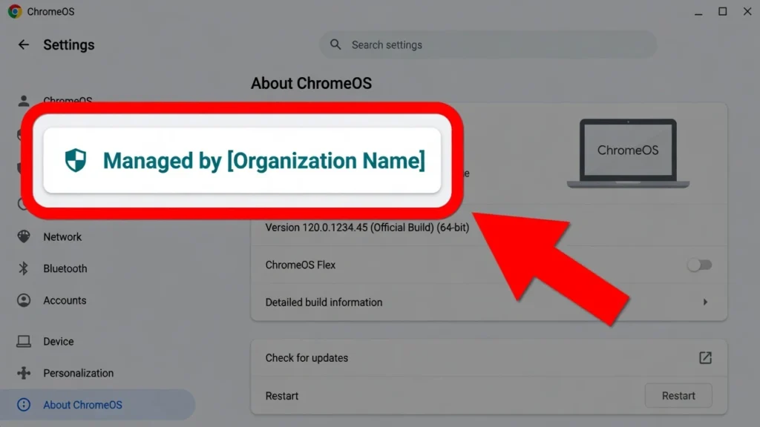Maximize the ChromeOS settings window
The image size is (760, 427).
723,11
